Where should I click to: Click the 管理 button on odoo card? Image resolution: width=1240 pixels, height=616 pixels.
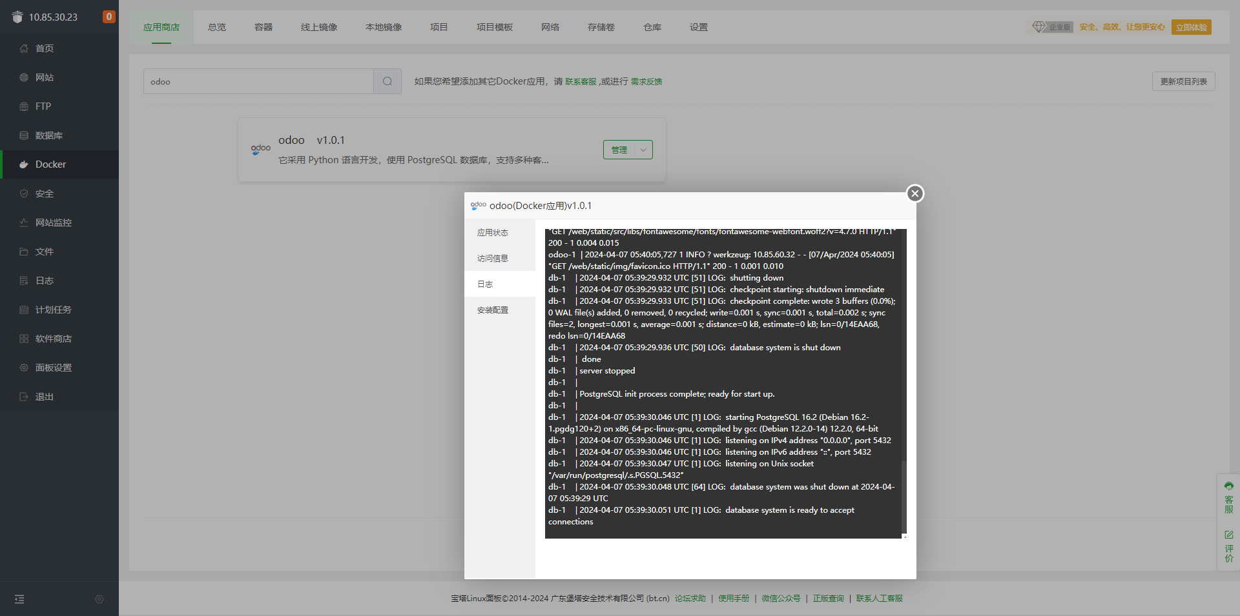[x=619, y=150]
